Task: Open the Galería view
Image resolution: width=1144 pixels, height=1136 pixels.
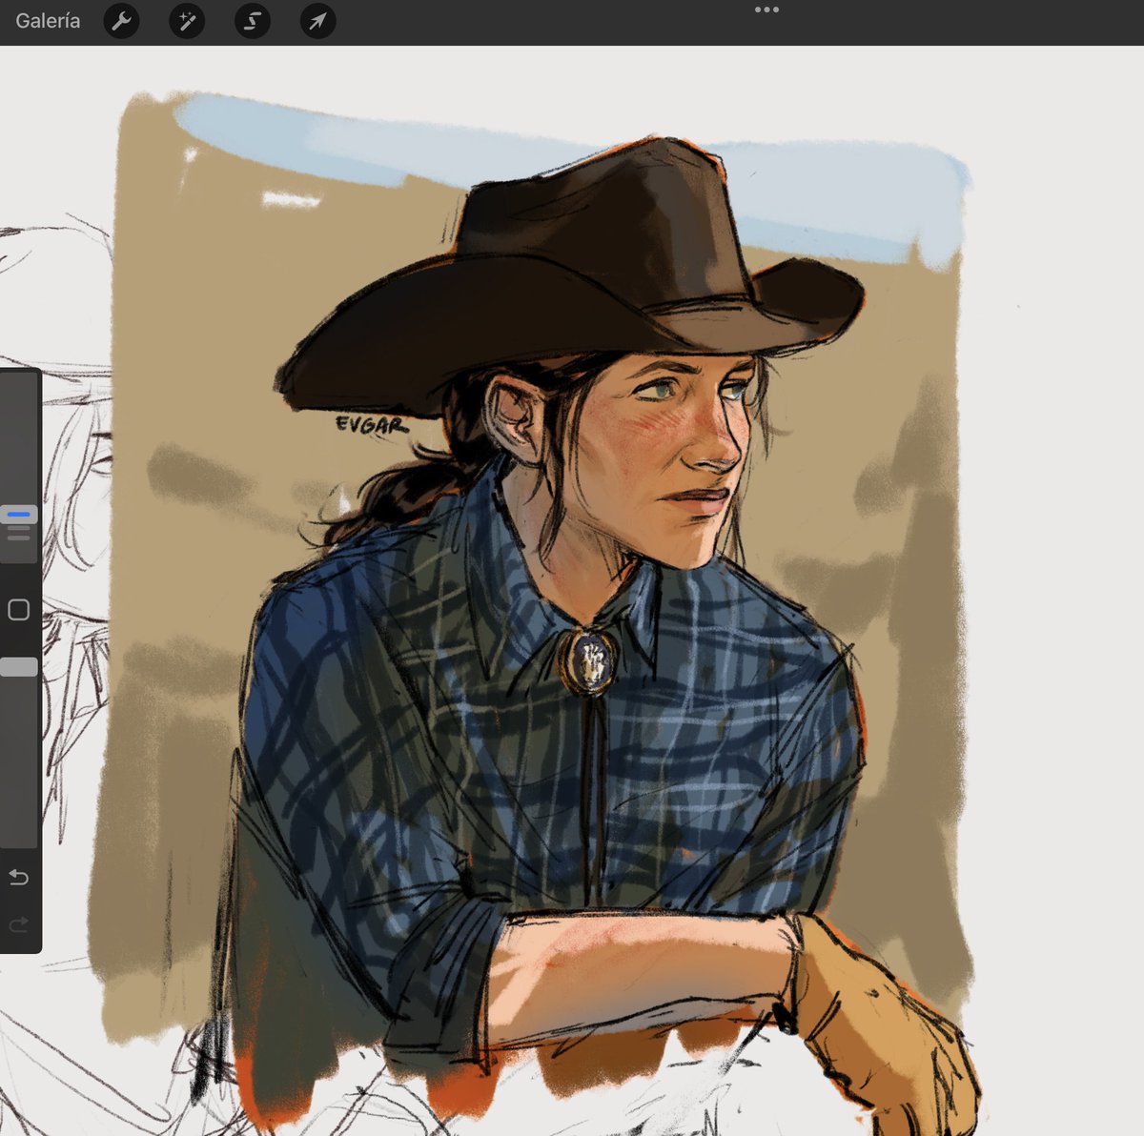Action: [48, 21]
